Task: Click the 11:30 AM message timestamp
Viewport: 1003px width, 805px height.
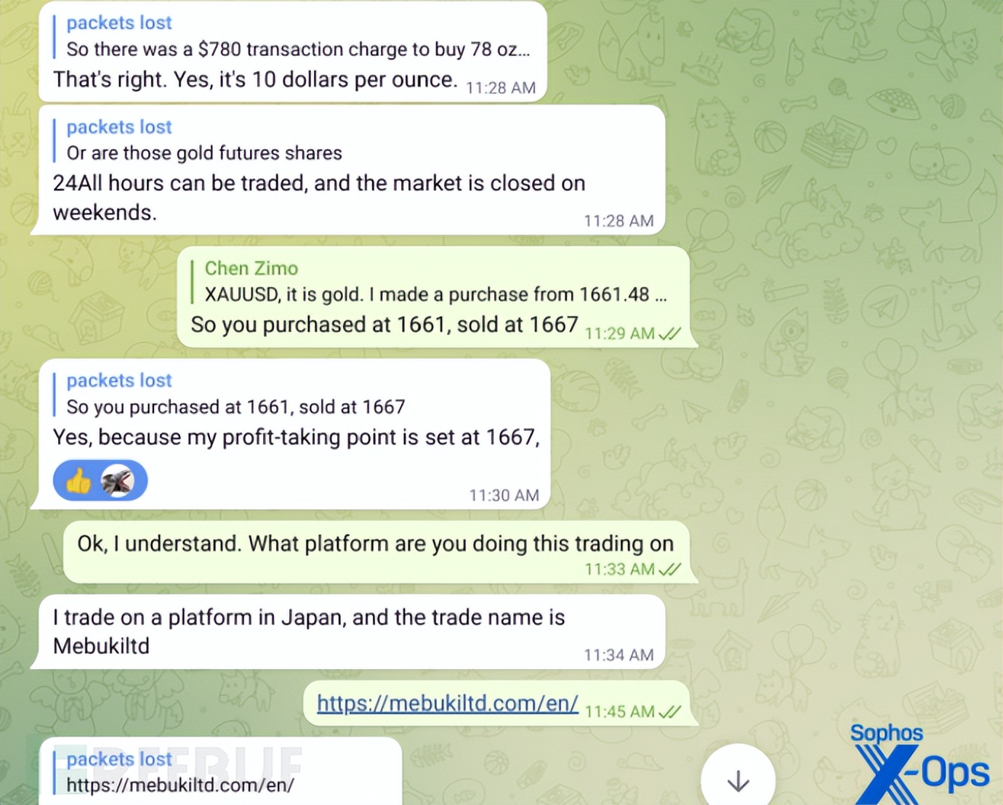Action: pos(504,495)
